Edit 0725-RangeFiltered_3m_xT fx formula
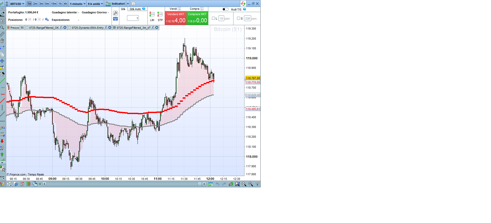Screen dimensions: 491x223 tap(153, 28)
